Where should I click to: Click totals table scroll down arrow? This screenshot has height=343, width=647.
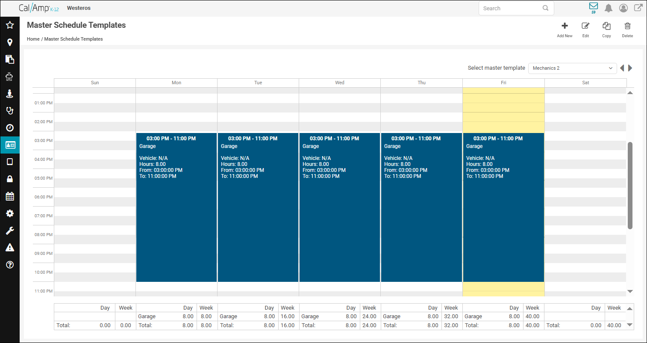[x=630, y=325]
